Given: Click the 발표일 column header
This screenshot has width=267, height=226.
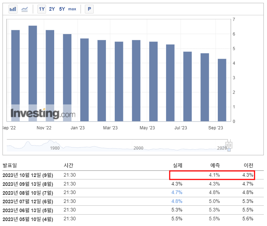Looking at the screenshot, I should point(10,165).
